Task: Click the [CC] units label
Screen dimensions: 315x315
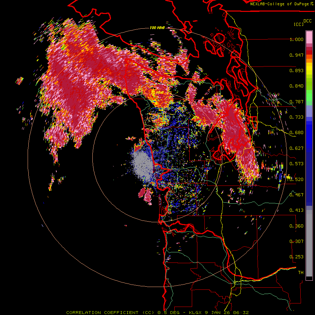Action: coord(298,24)
